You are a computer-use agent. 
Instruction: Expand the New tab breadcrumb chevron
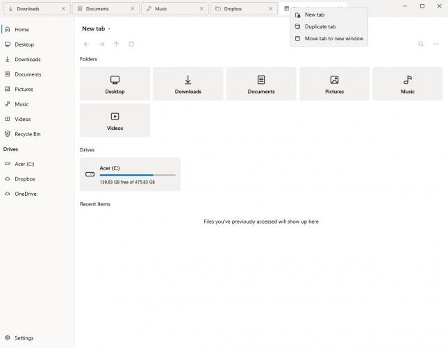109,29
